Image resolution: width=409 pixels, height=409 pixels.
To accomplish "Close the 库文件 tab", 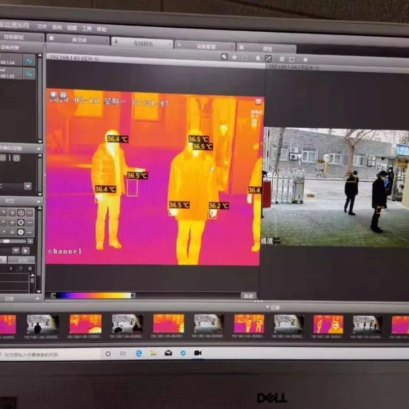I will 106,41.
